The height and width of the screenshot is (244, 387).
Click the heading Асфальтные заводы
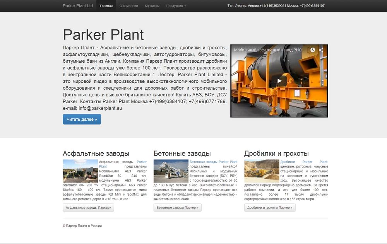point(96,154)
